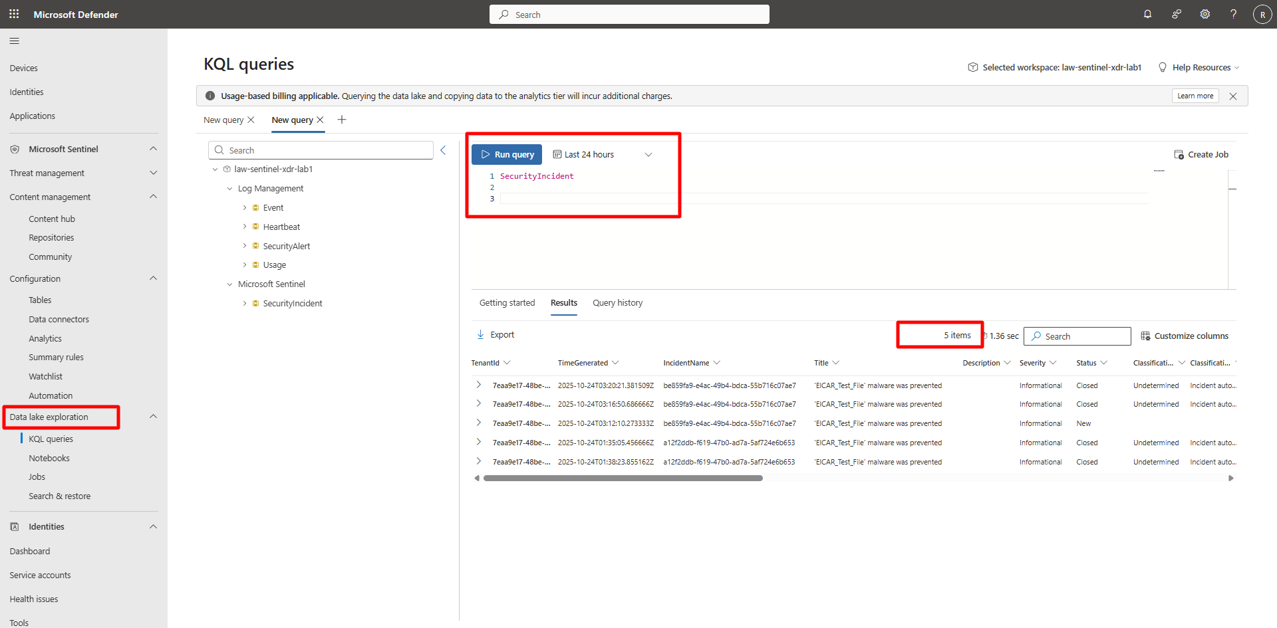This screenshot has width=1277, height=628.
Task: Dismiss the usage-based billing banner
Action: (1233, 96)
